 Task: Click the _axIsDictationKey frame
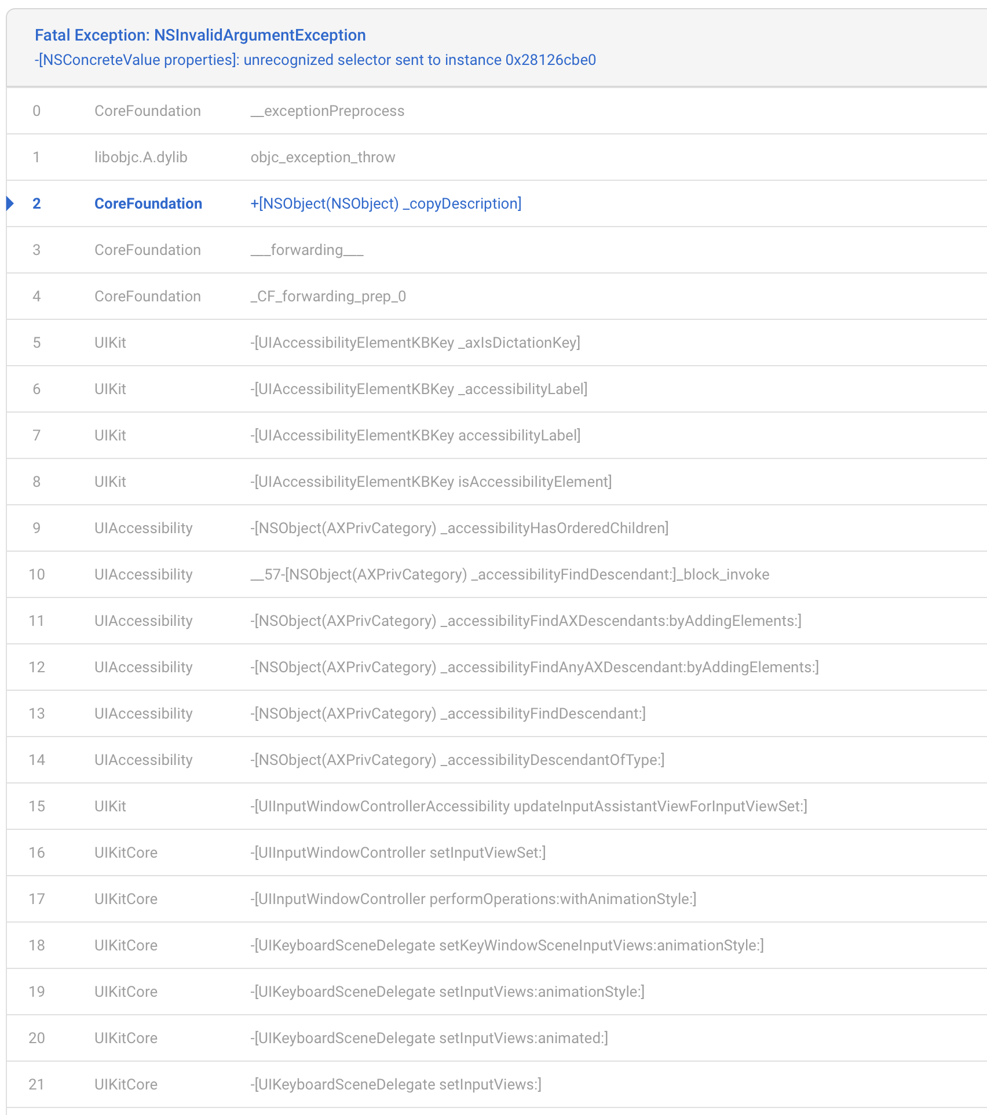pyautogui.click(x=415, y=342)
